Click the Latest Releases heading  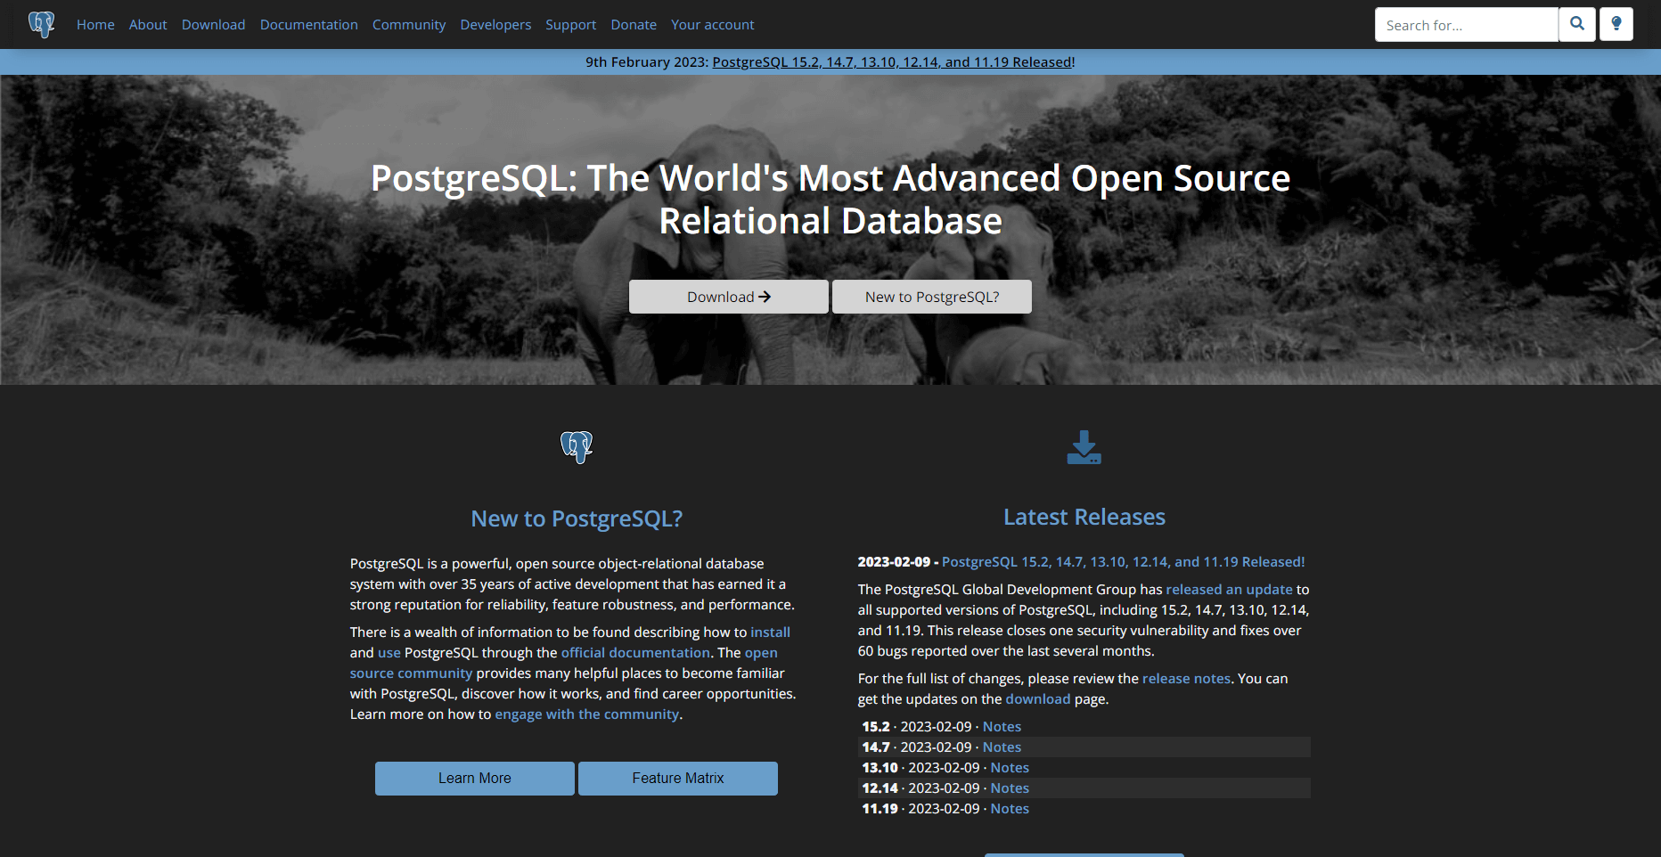pos(1084,518)
